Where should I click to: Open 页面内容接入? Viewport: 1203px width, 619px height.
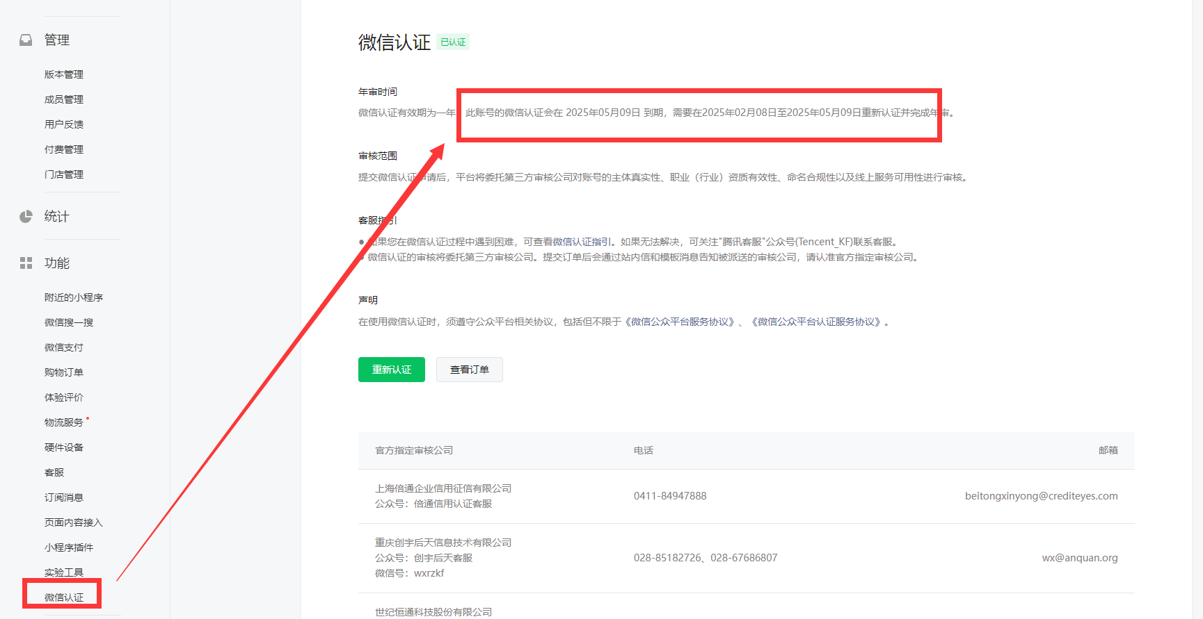coord(74,522)
